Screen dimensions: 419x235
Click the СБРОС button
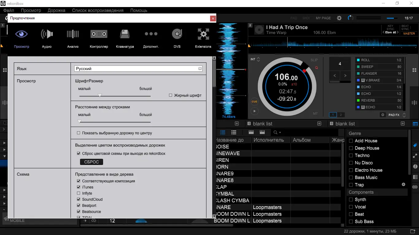coord(91,162)
